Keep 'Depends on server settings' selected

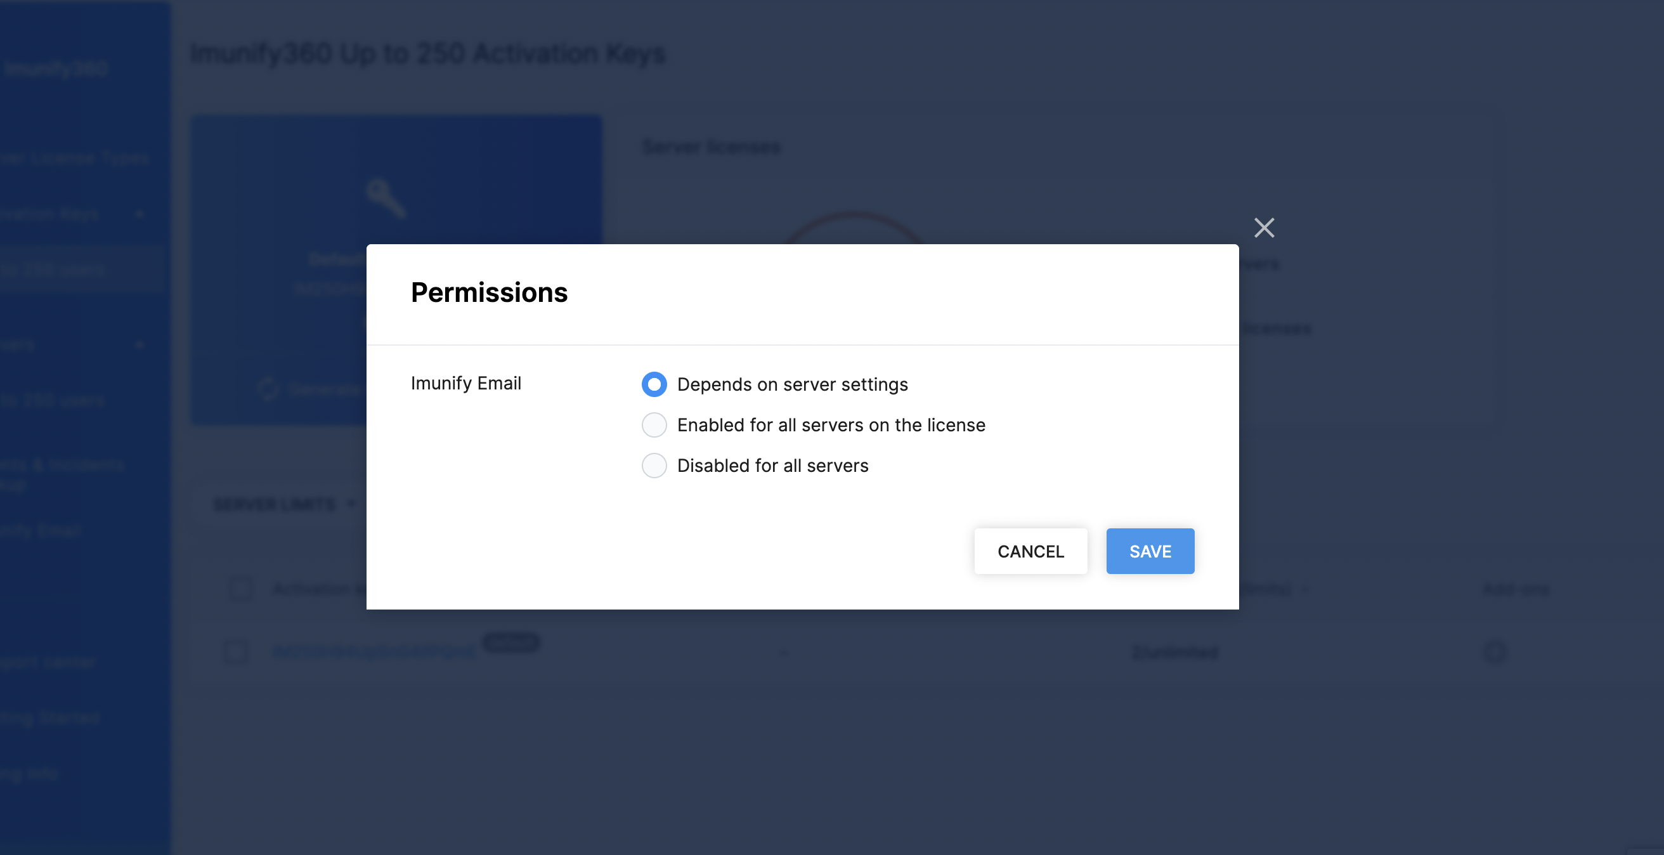[x=654, y=384]
